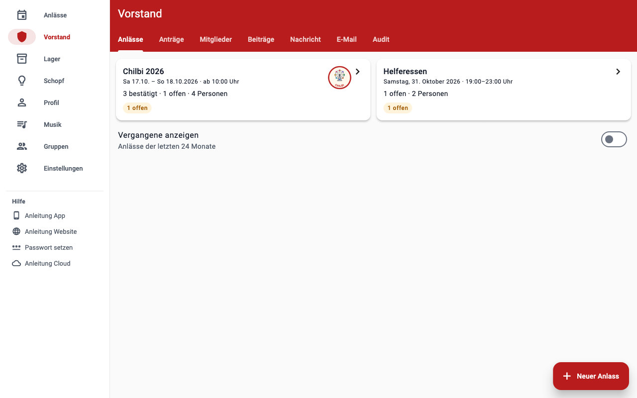Open Anlässe calendar icon in sidebar

pyautogui.click(x=22, y=15)
